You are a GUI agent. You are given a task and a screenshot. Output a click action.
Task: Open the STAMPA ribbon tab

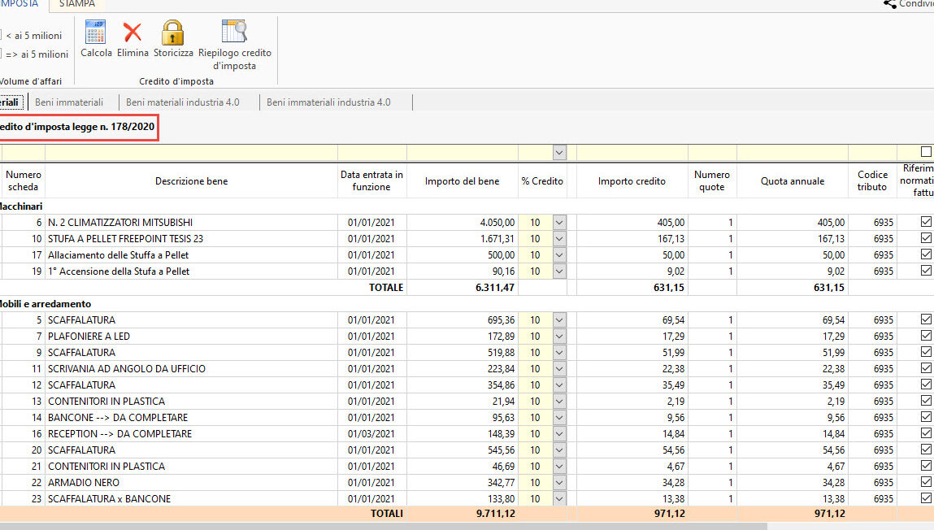(77, 5)
